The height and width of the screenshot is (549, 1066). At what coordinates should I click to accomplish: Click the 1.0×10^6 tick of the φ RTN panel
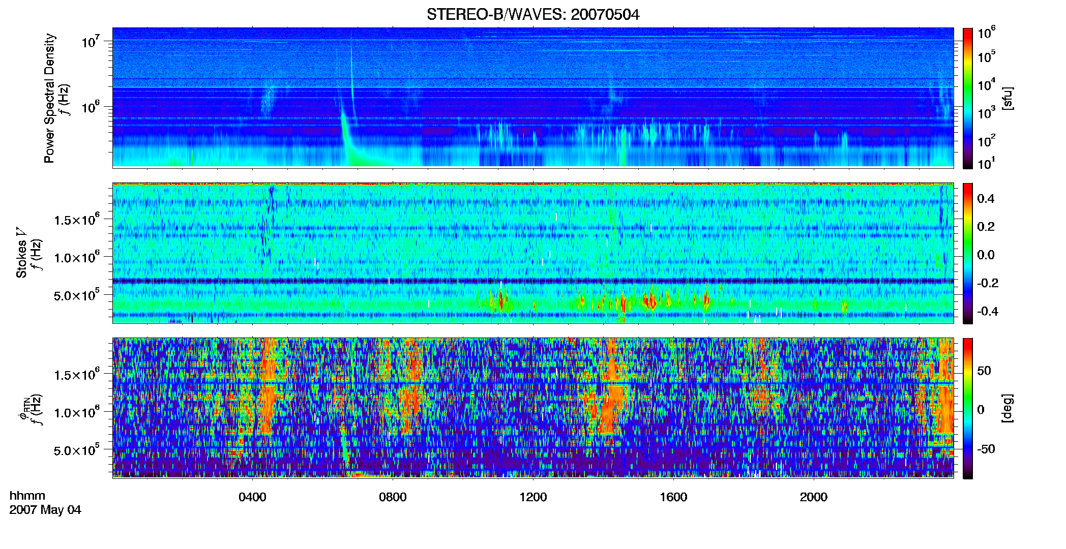[77, 412]
